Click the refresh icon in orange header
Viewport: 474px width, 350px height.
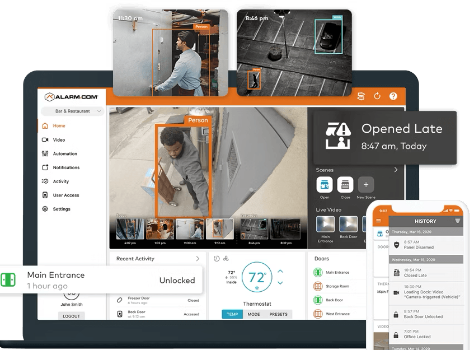click(x=377, y=96)
